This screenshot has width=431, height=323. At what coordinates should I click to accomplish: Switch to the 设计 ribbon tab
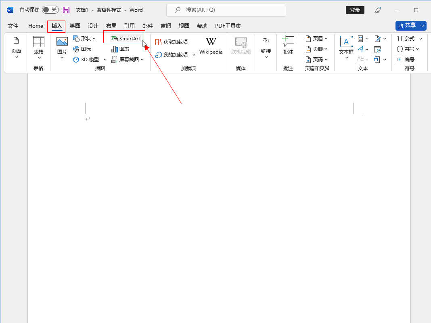[93, 26]
